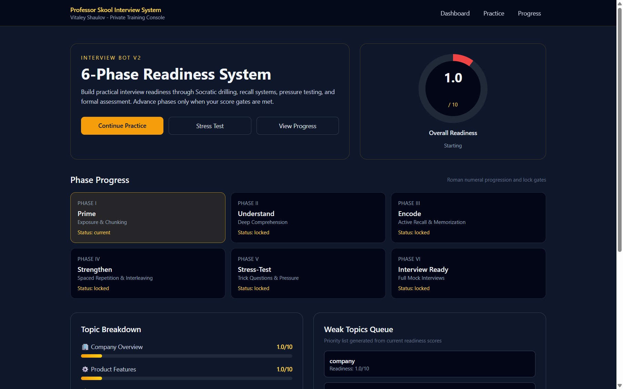Click the Company Overview building icon

[x=84, y=347]
